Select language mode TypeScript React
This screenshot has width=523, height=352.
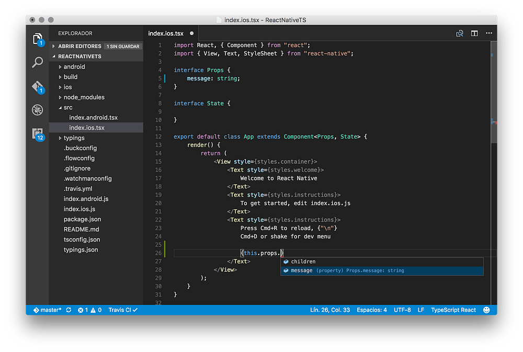453,310
